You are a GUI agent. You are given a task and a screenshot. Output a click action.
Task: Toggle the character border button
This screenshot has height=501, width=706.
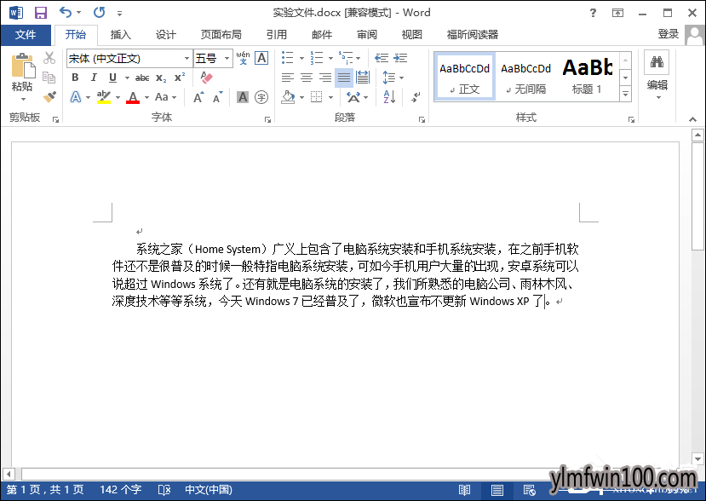261,58
